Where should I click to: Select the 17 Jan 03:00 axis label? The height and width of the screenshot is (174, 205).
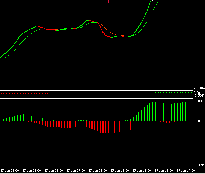(32, 171)
